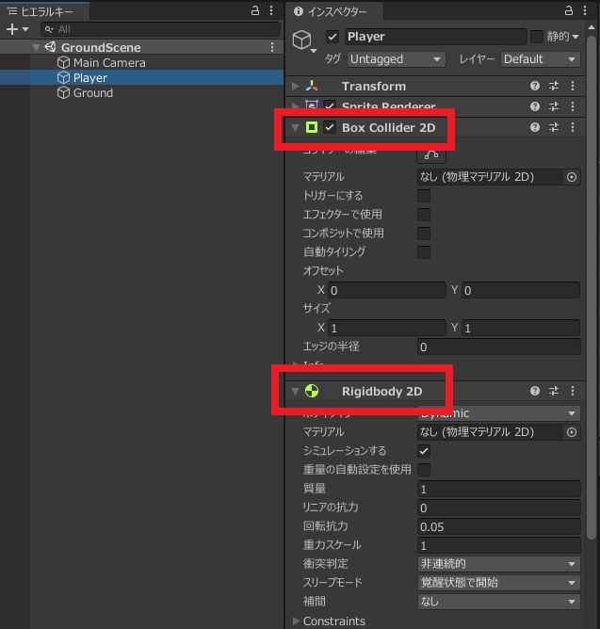Enable the エフェクターで使用 checkbox
Viewport: 600px width, 629px height.
coord(424,215)
